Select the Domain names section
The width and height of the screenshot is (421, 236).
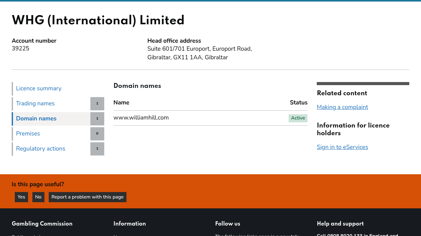pos(36,119)
